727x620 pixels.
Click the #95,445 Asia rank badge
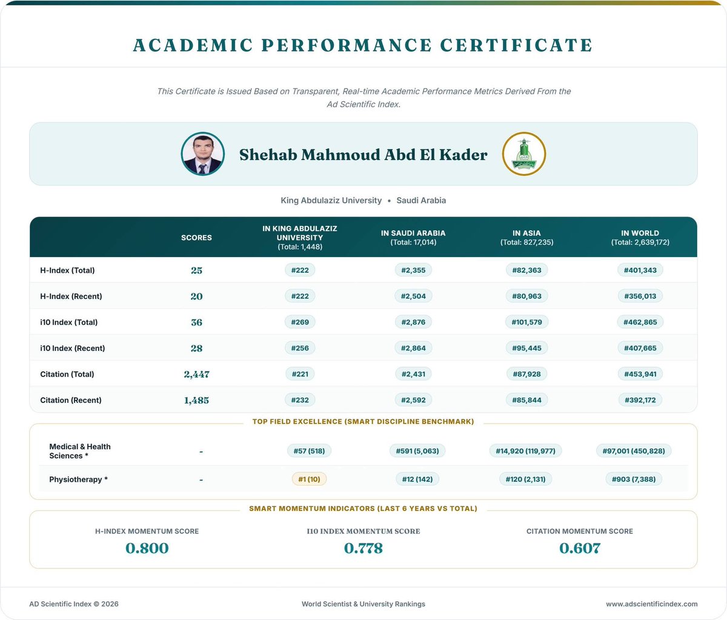click(526, 348)
